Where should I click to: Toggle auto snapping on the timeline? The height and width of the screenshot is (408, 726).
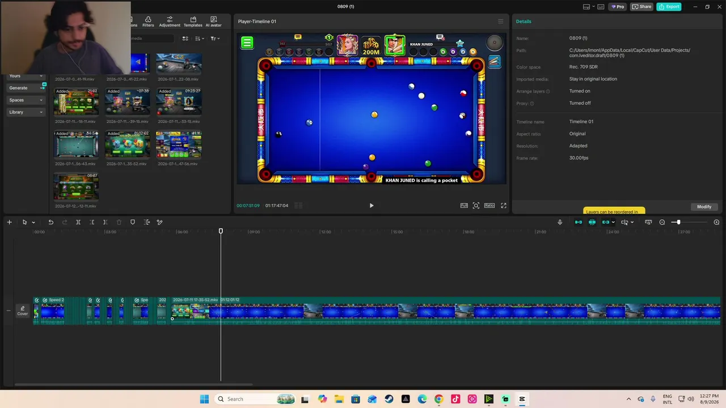point(592,222)
